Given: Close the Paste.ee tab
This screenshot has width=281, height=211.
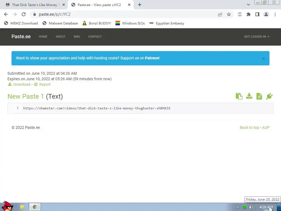Looking at the screenshot, I should point(129,5).
